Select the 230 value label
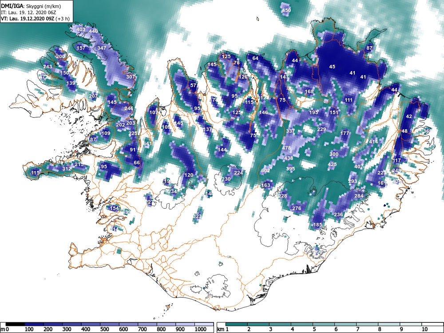444x333 pixels. click(226, 179)
